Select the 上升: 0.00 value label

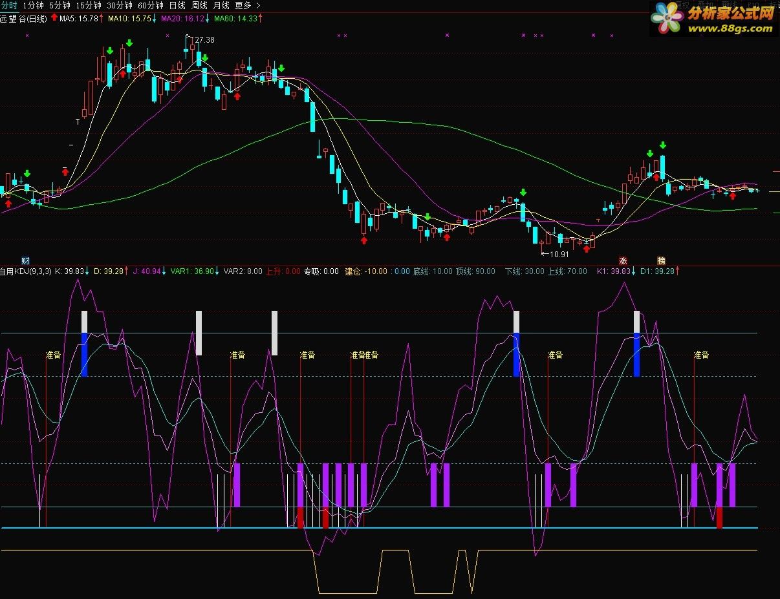(283, 271)
